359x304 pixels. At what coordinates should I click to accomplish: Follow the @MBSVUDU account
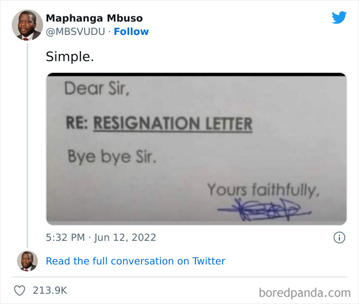[131, 31]
